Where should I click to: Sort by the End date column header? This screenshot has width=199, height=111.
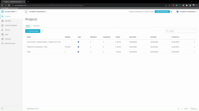[153, 37]
